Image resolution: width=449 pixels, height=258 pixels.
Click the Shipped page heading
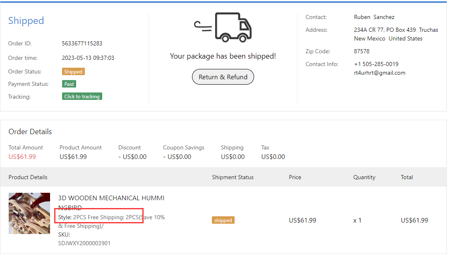click(26, 21)
